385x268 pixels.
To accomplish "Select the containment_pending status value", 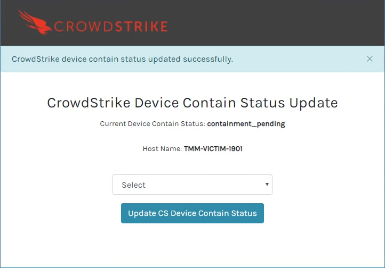I will point(246,124).
